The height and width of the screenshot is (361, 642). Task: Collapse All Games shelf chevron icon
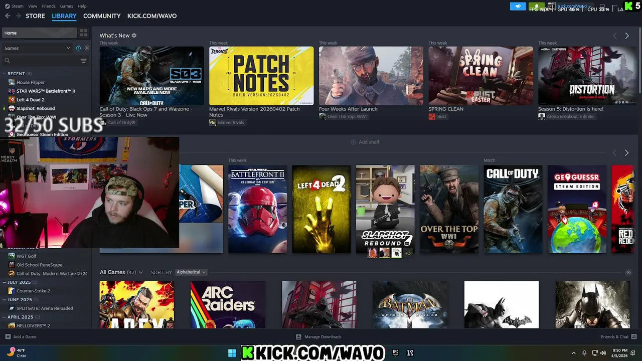[628, 272]
